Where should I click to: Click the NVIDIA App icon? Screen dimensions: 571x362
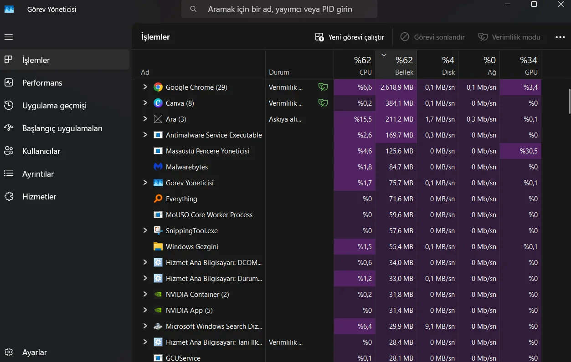coord(158,310)
